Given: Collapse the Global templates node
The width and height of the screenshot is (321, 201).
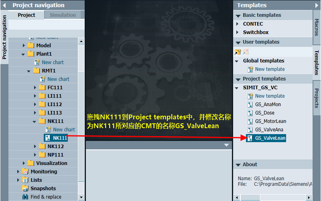Looking at the screenshot, I should pos(236,61).
